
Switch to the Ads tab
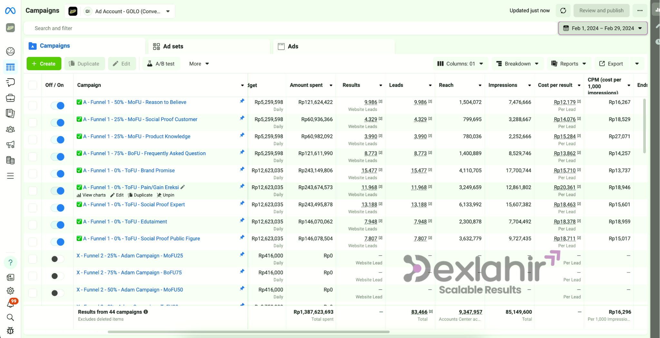tap(293, 46)
